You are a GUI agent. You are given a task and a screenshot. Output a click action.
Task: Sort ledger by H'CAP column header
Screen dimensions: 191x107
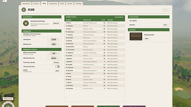[103, 20]
